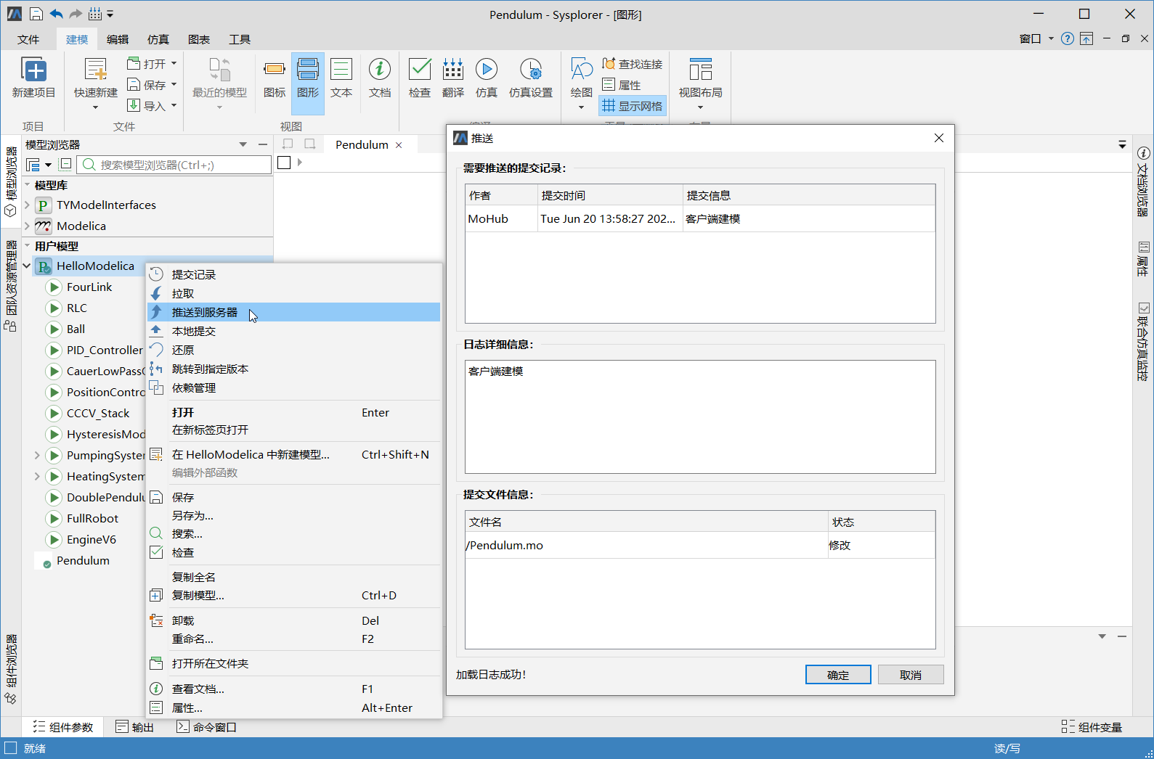Open the 工具 ribbon tab
1154x759 pixels.
(240, 39)
